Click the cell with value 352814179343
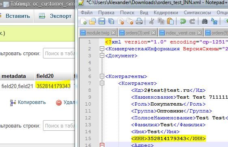Screen dimensions: 228x147 pos(54,86)
